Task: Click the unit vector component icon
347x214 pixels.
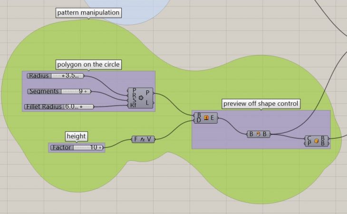Action: point(143,139)
